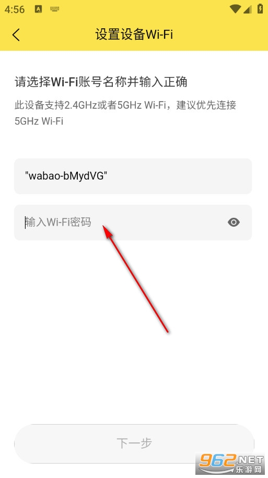
Task: Toggle password visibility with the eye icon
Action: pyautogui.click(x=234, y=222)
